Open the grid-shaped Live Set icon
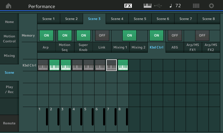The width and height of the screenshot is (223, 133). [196, 6]
